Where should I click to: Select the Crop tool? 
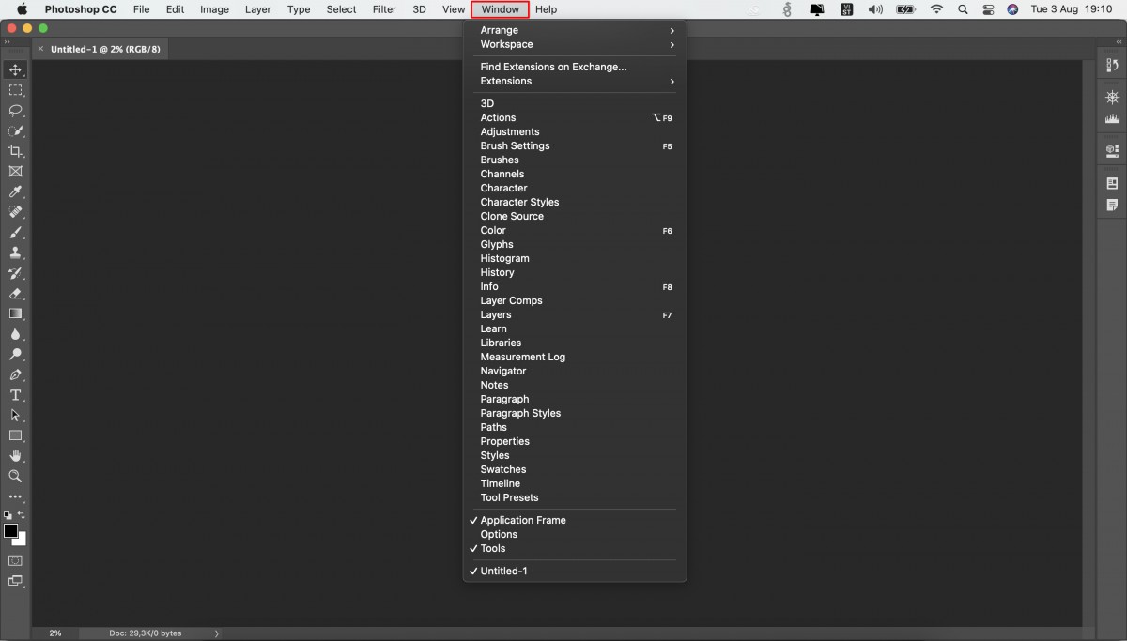[15, 151]
